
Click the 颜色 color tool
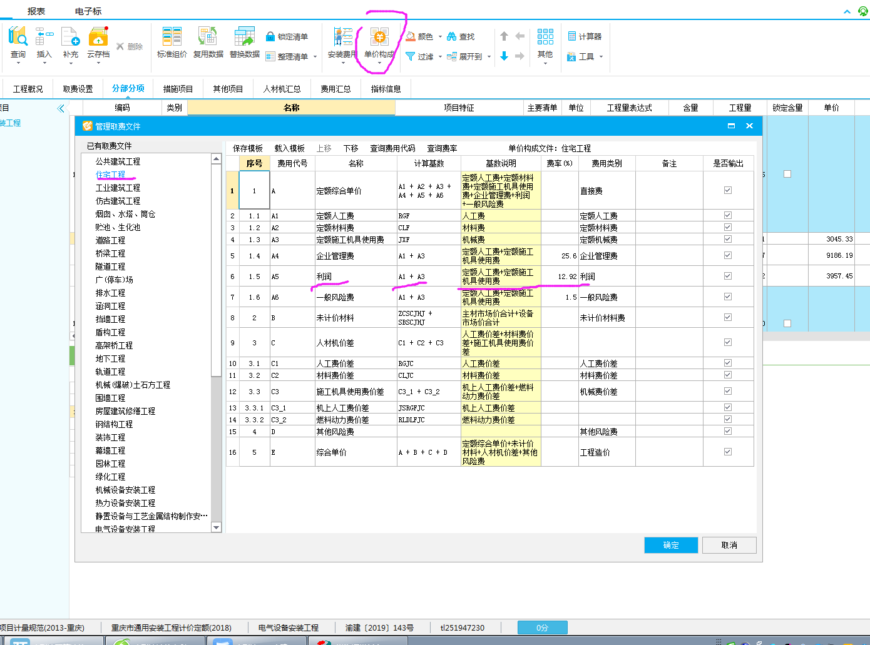(411, 36)
